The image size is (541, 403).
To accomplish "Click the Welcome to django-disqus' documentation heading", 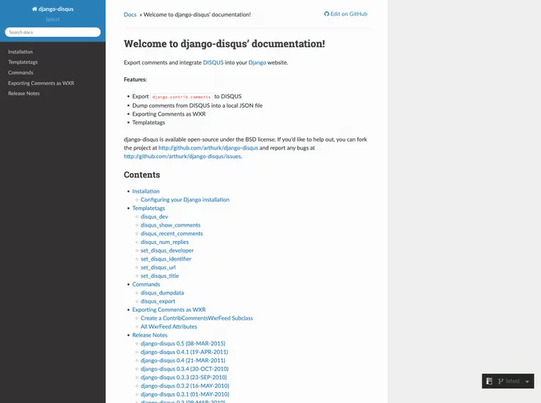I will [224, 44].
